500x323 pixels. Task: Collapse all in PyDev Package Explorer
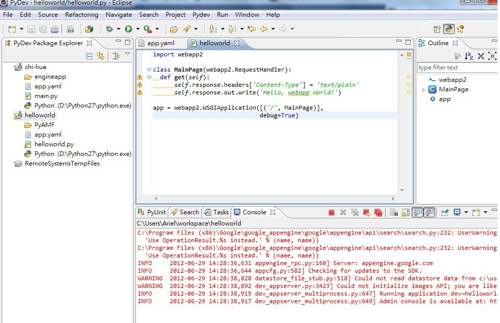(89, 56)
